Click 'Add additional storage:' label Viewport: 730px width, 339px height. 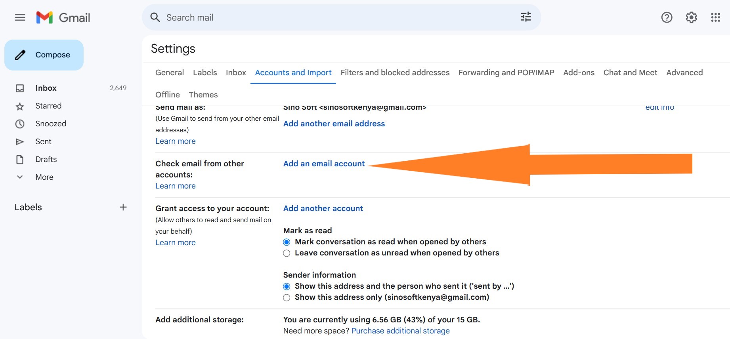[x=199, y=320]
